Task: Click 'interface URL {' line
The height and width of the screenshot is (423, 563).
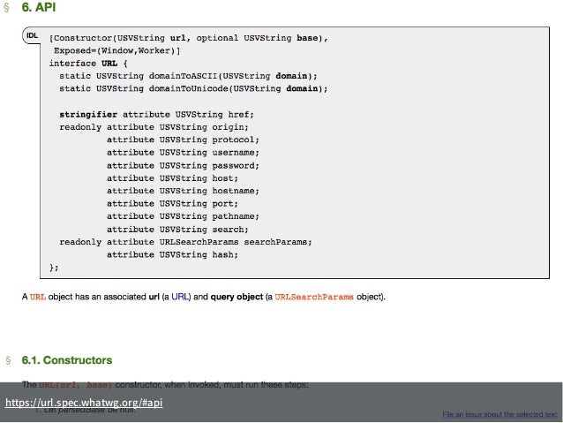Action: tap(88, 64)
